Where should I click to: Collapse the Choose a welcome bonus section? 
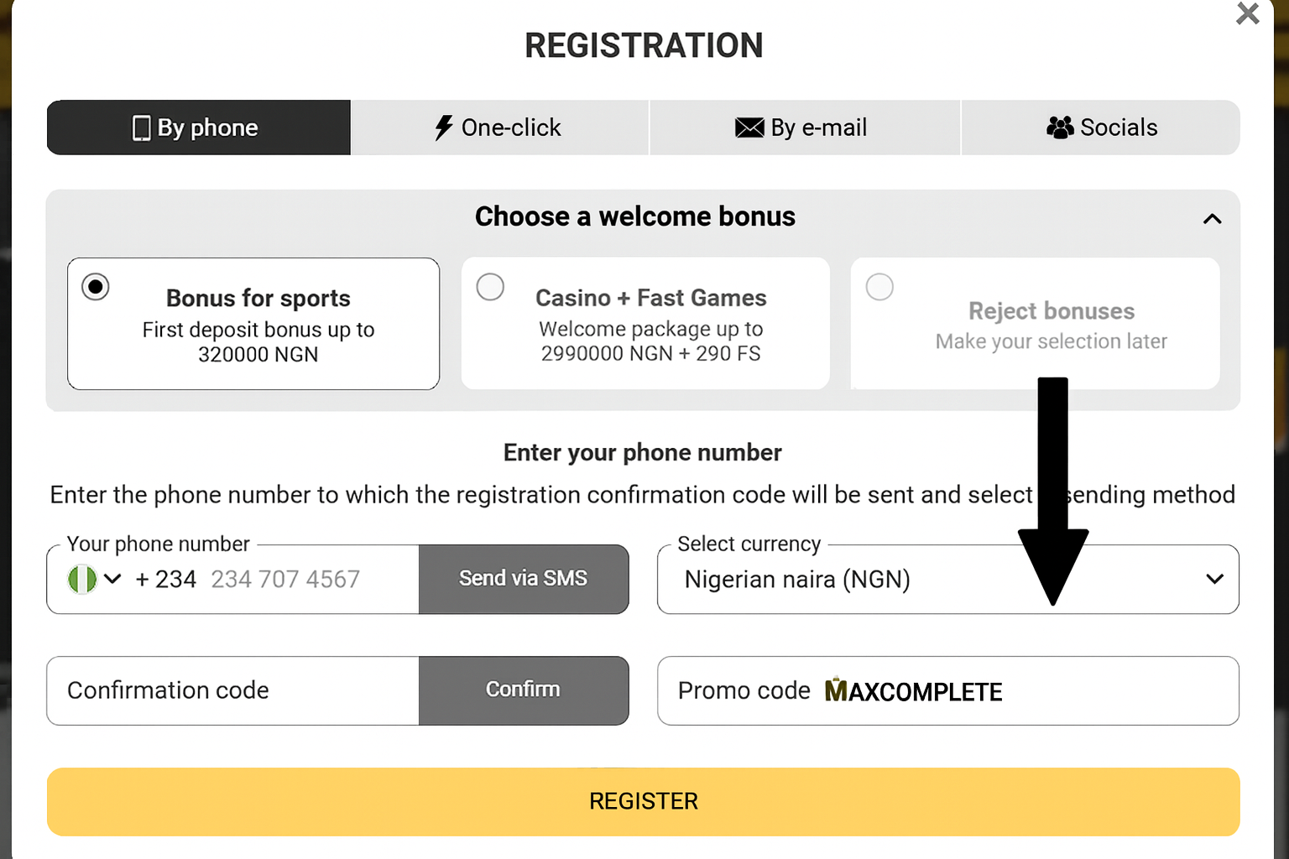[x=1211, y=218]
